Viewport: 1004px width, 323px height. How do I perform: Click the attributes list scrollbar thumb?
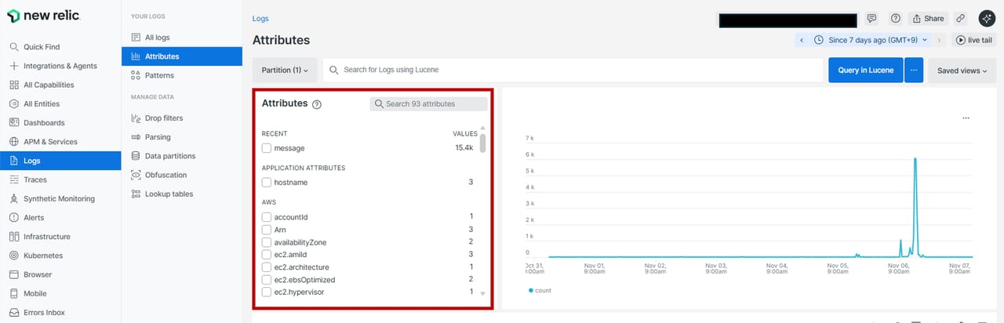click(482, 143)
